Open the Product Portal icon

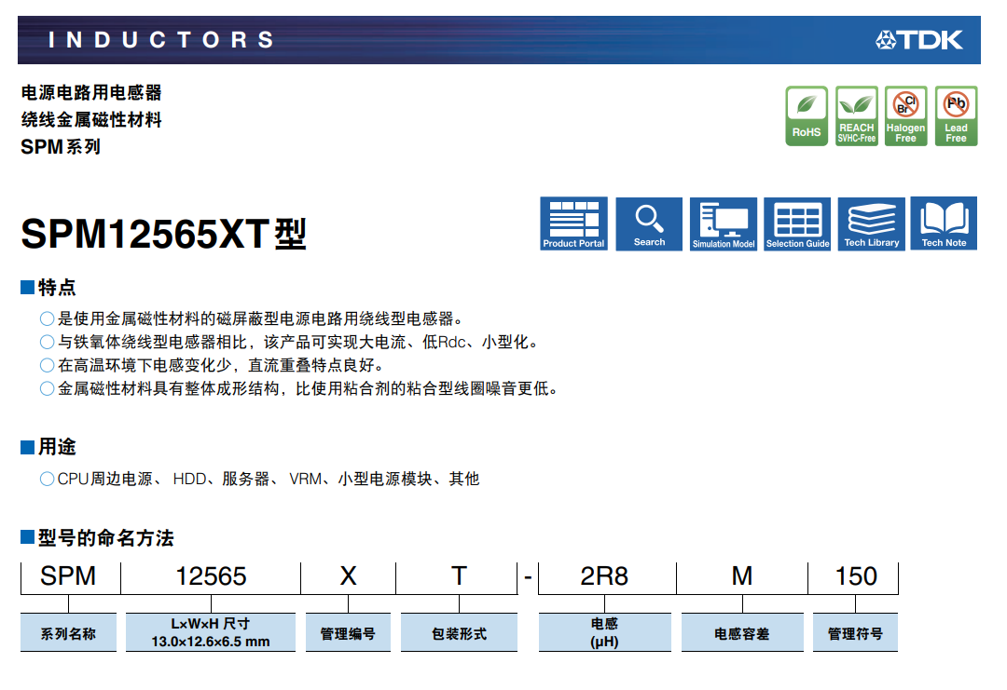[x=573, y=223]
